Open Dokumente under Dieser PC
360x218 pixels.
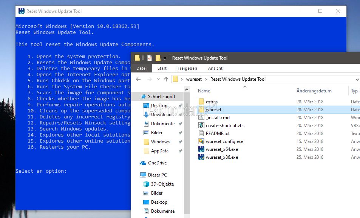click(x=163, y=211)
